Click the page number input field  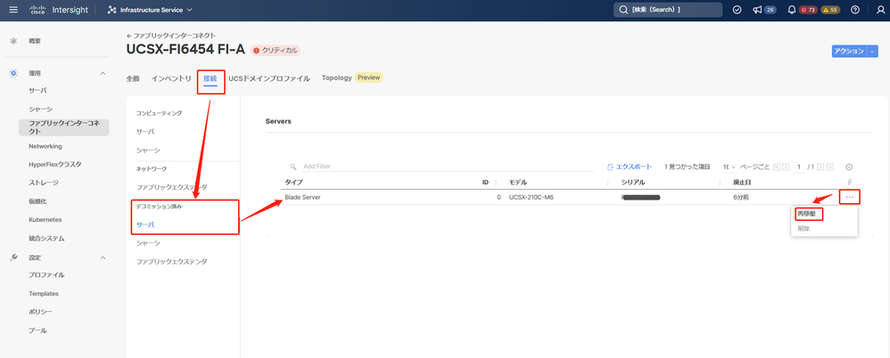click(799, 167)
